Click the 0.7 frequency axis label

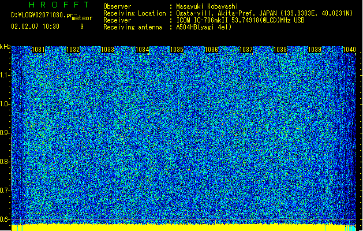pos(4,191)
